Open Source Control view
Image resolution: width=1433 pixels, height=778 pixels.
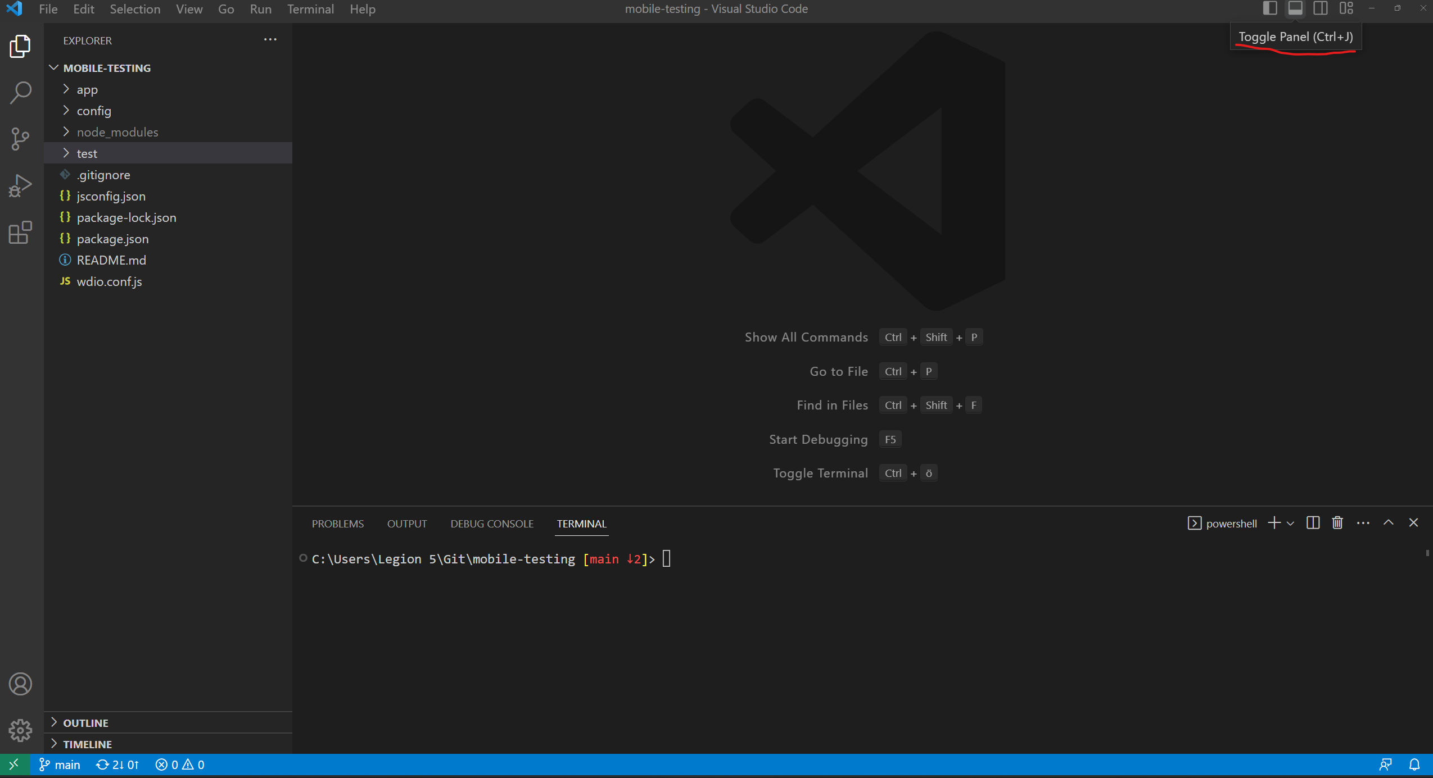[20, 139]
